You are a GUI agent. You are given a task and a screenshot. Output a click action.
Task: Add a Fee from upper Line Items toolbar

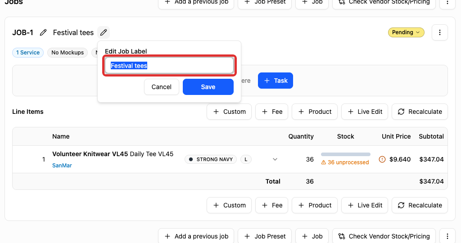pos(271,112)
